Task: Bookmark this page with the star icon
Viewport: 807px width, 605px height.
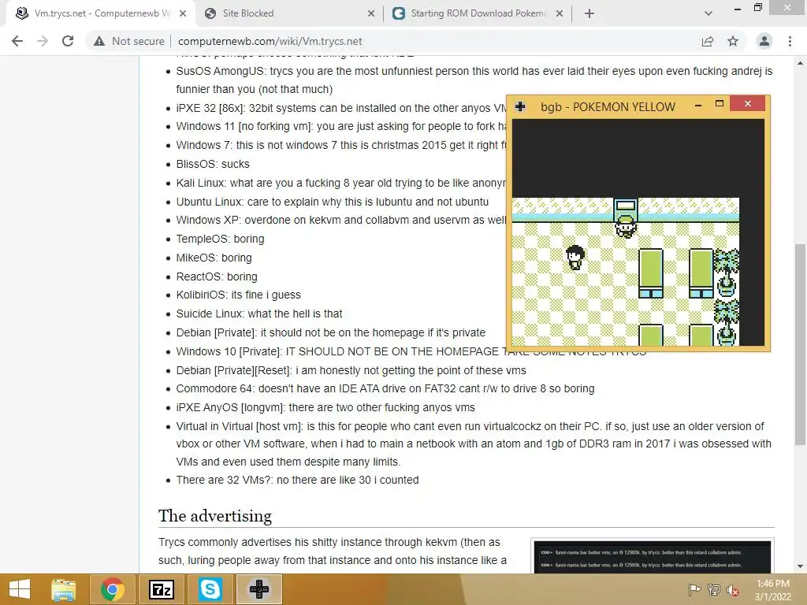Action: (733, 41)
